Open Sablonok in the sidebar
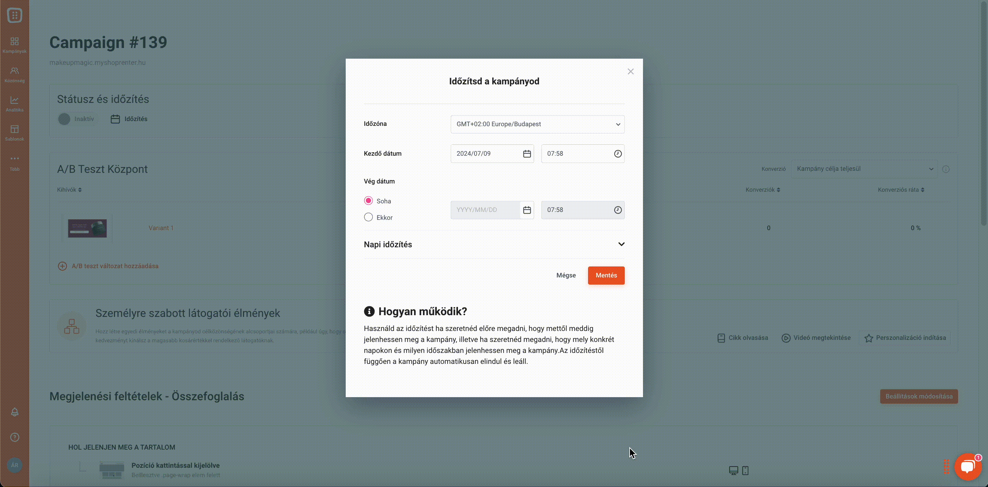 pyautogui.click(x=14, y=133)
